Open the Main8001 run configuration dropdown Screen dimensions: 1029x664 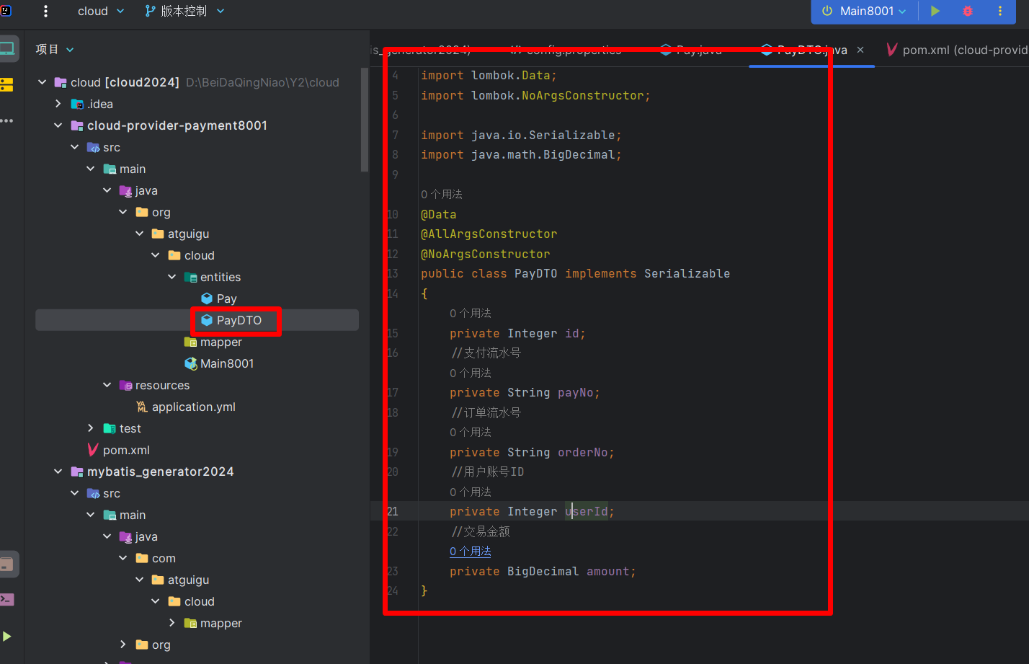(864, 11)
